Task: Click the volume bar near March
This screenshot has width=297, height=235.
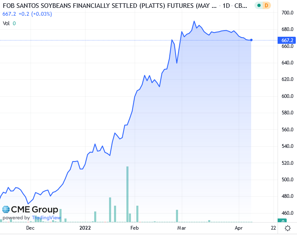Action: pyautogui.click(x=177, y=216)
